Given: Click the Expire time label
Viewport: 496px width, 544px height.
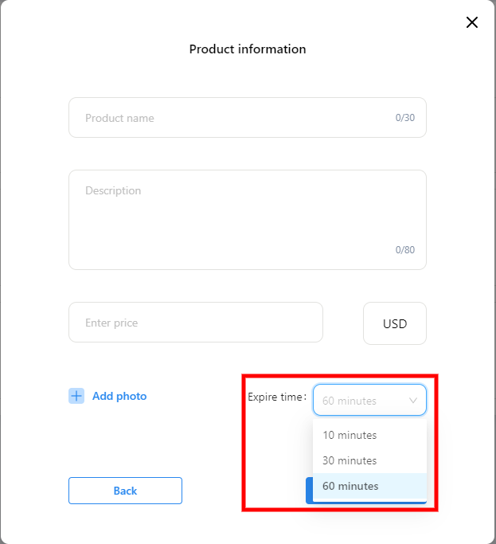Looking at the screenshot, I should (276, 397).
